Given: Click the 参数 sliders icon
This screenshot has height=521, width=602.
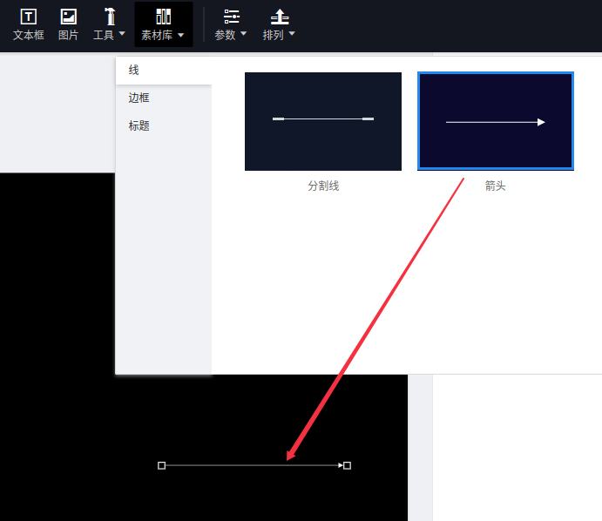Looking at the screenshot, I should (231, 17).
